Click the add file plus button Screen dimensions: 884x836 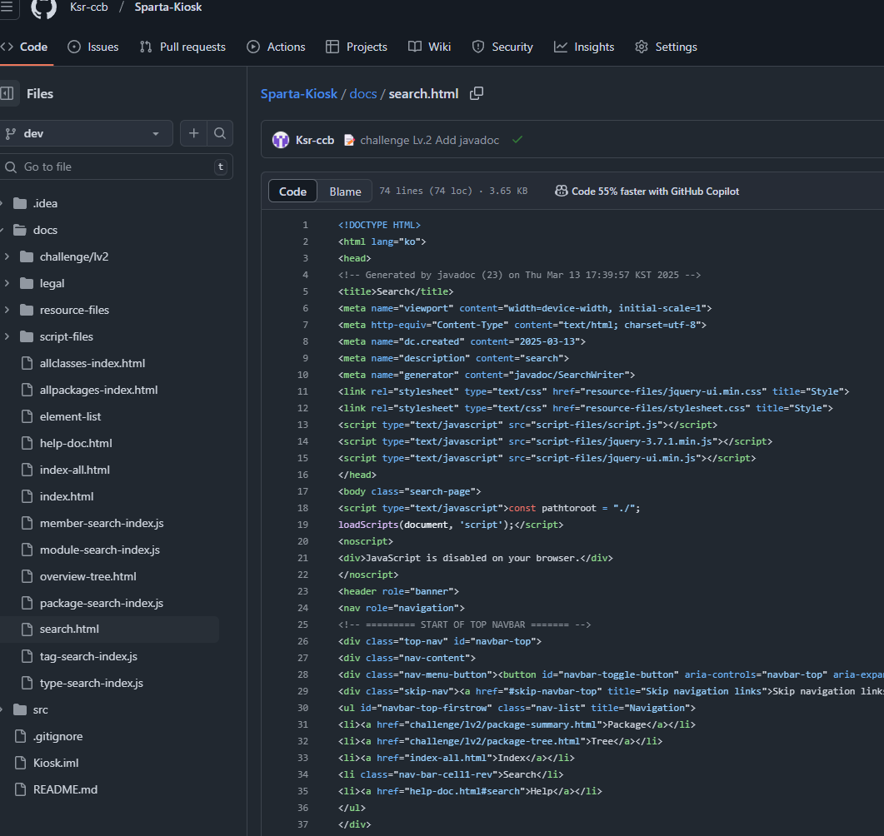click(193, 133)
